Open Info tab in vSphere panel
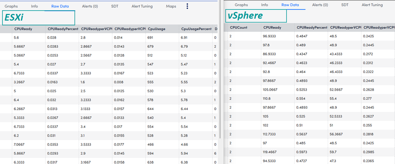 (x=265, y=5)
